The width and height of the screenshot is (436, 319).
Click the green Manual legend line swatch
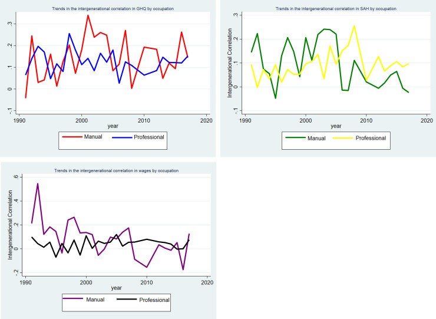click(x=282, y=138)
